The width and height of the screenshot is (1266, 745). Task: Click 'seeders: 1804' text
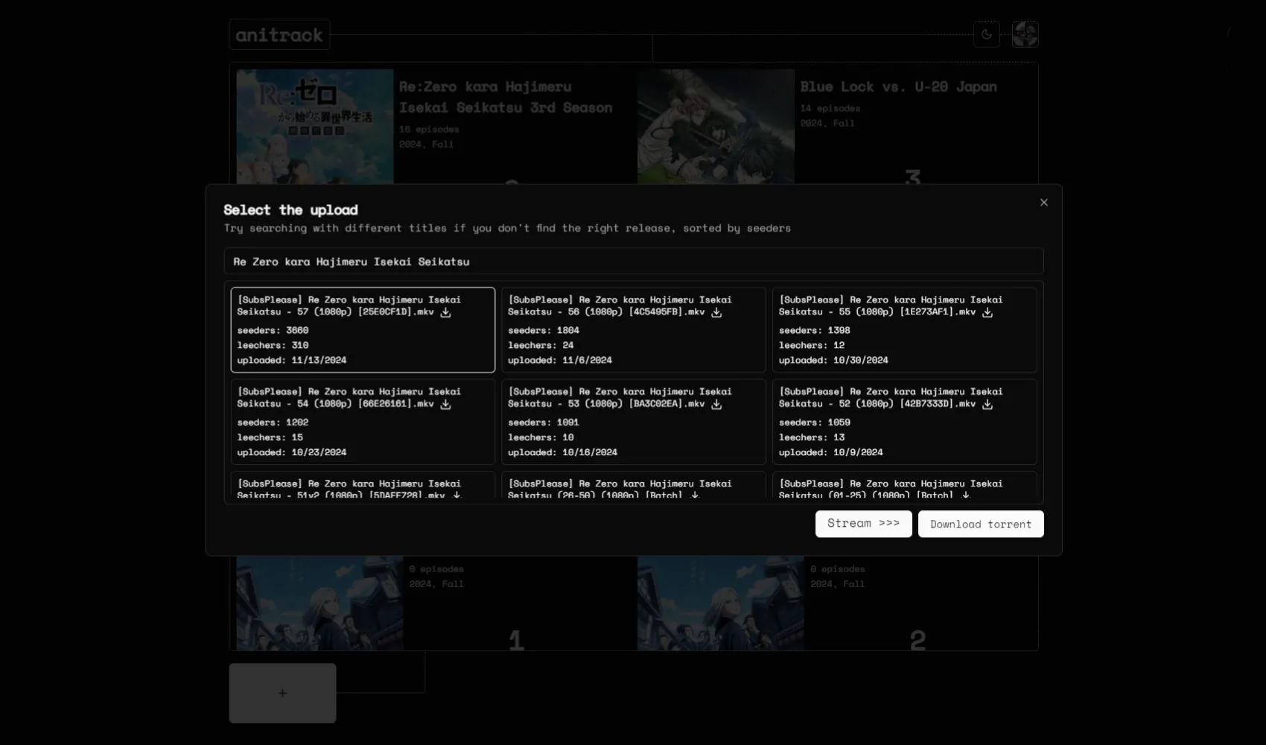(544, 330)
